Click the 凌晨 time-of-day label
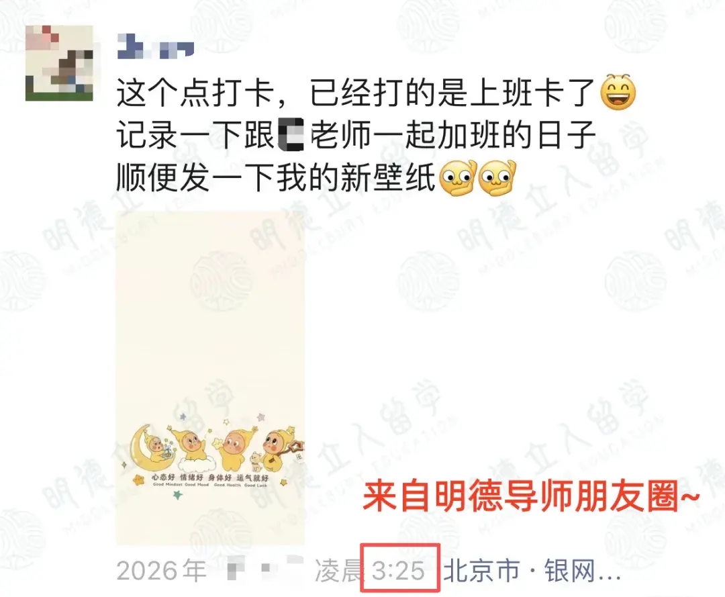Image resolution: width=725 pixels, height=597 pixels. (338, 571)
